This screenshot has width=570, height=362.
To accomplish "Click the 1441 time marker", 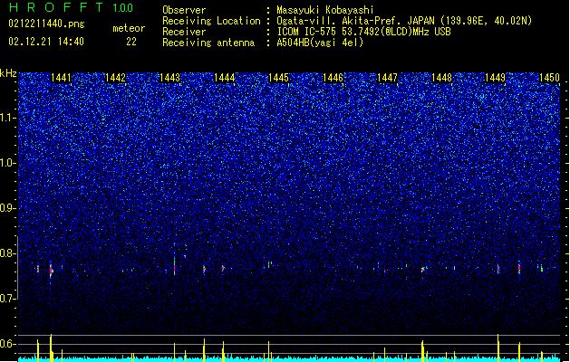I will 61,78.
